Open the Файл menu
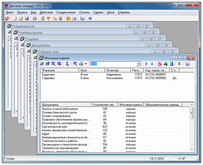 [10, 12]
